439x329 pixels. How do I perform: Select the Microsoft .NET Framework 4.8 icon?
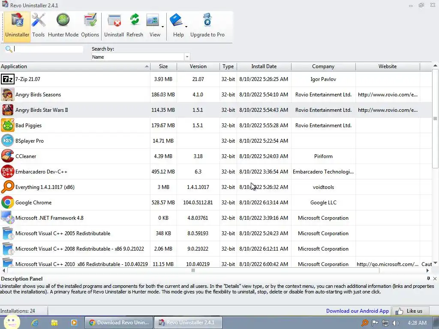[x=8, y=218]
